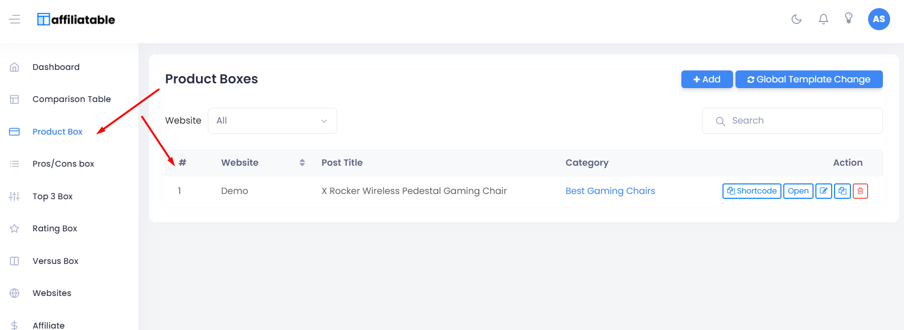Click the lightbulb tips icon
This screenshot has height=330, width=904.
click(x=848, y=19)
